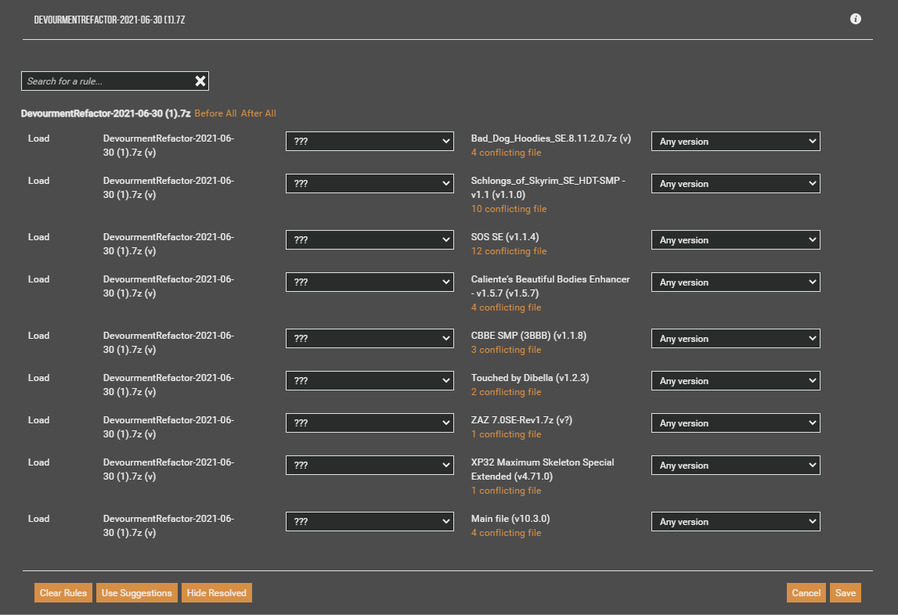Show the 3 conflicting file link

click(x=507, y=350)
